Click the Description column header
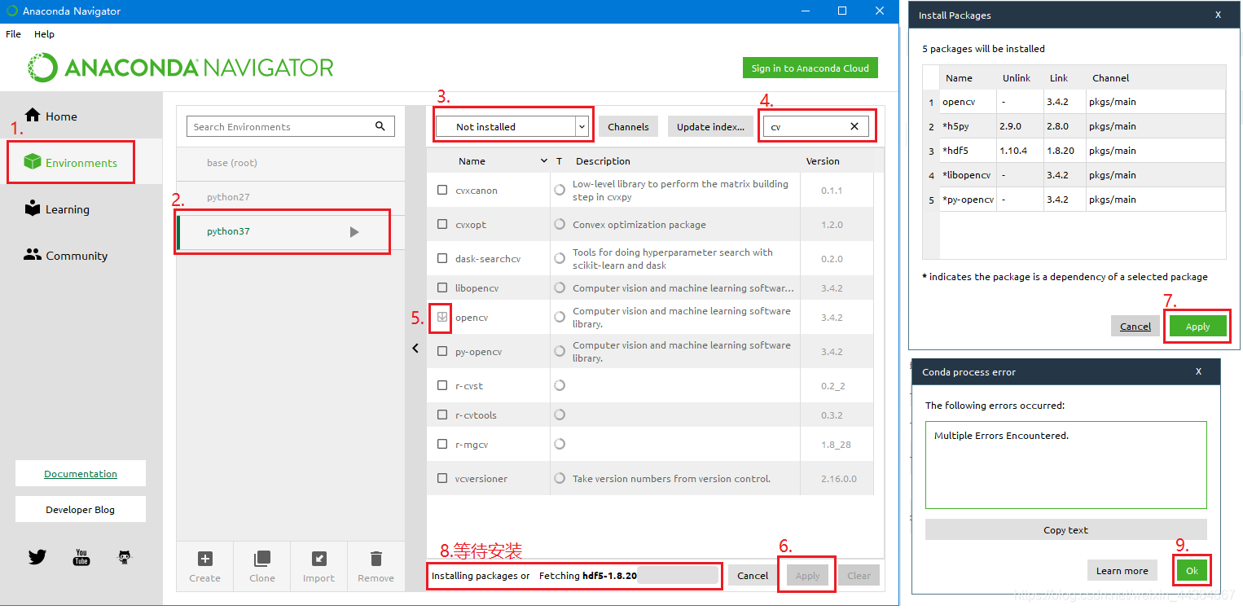 pos(603,161)
